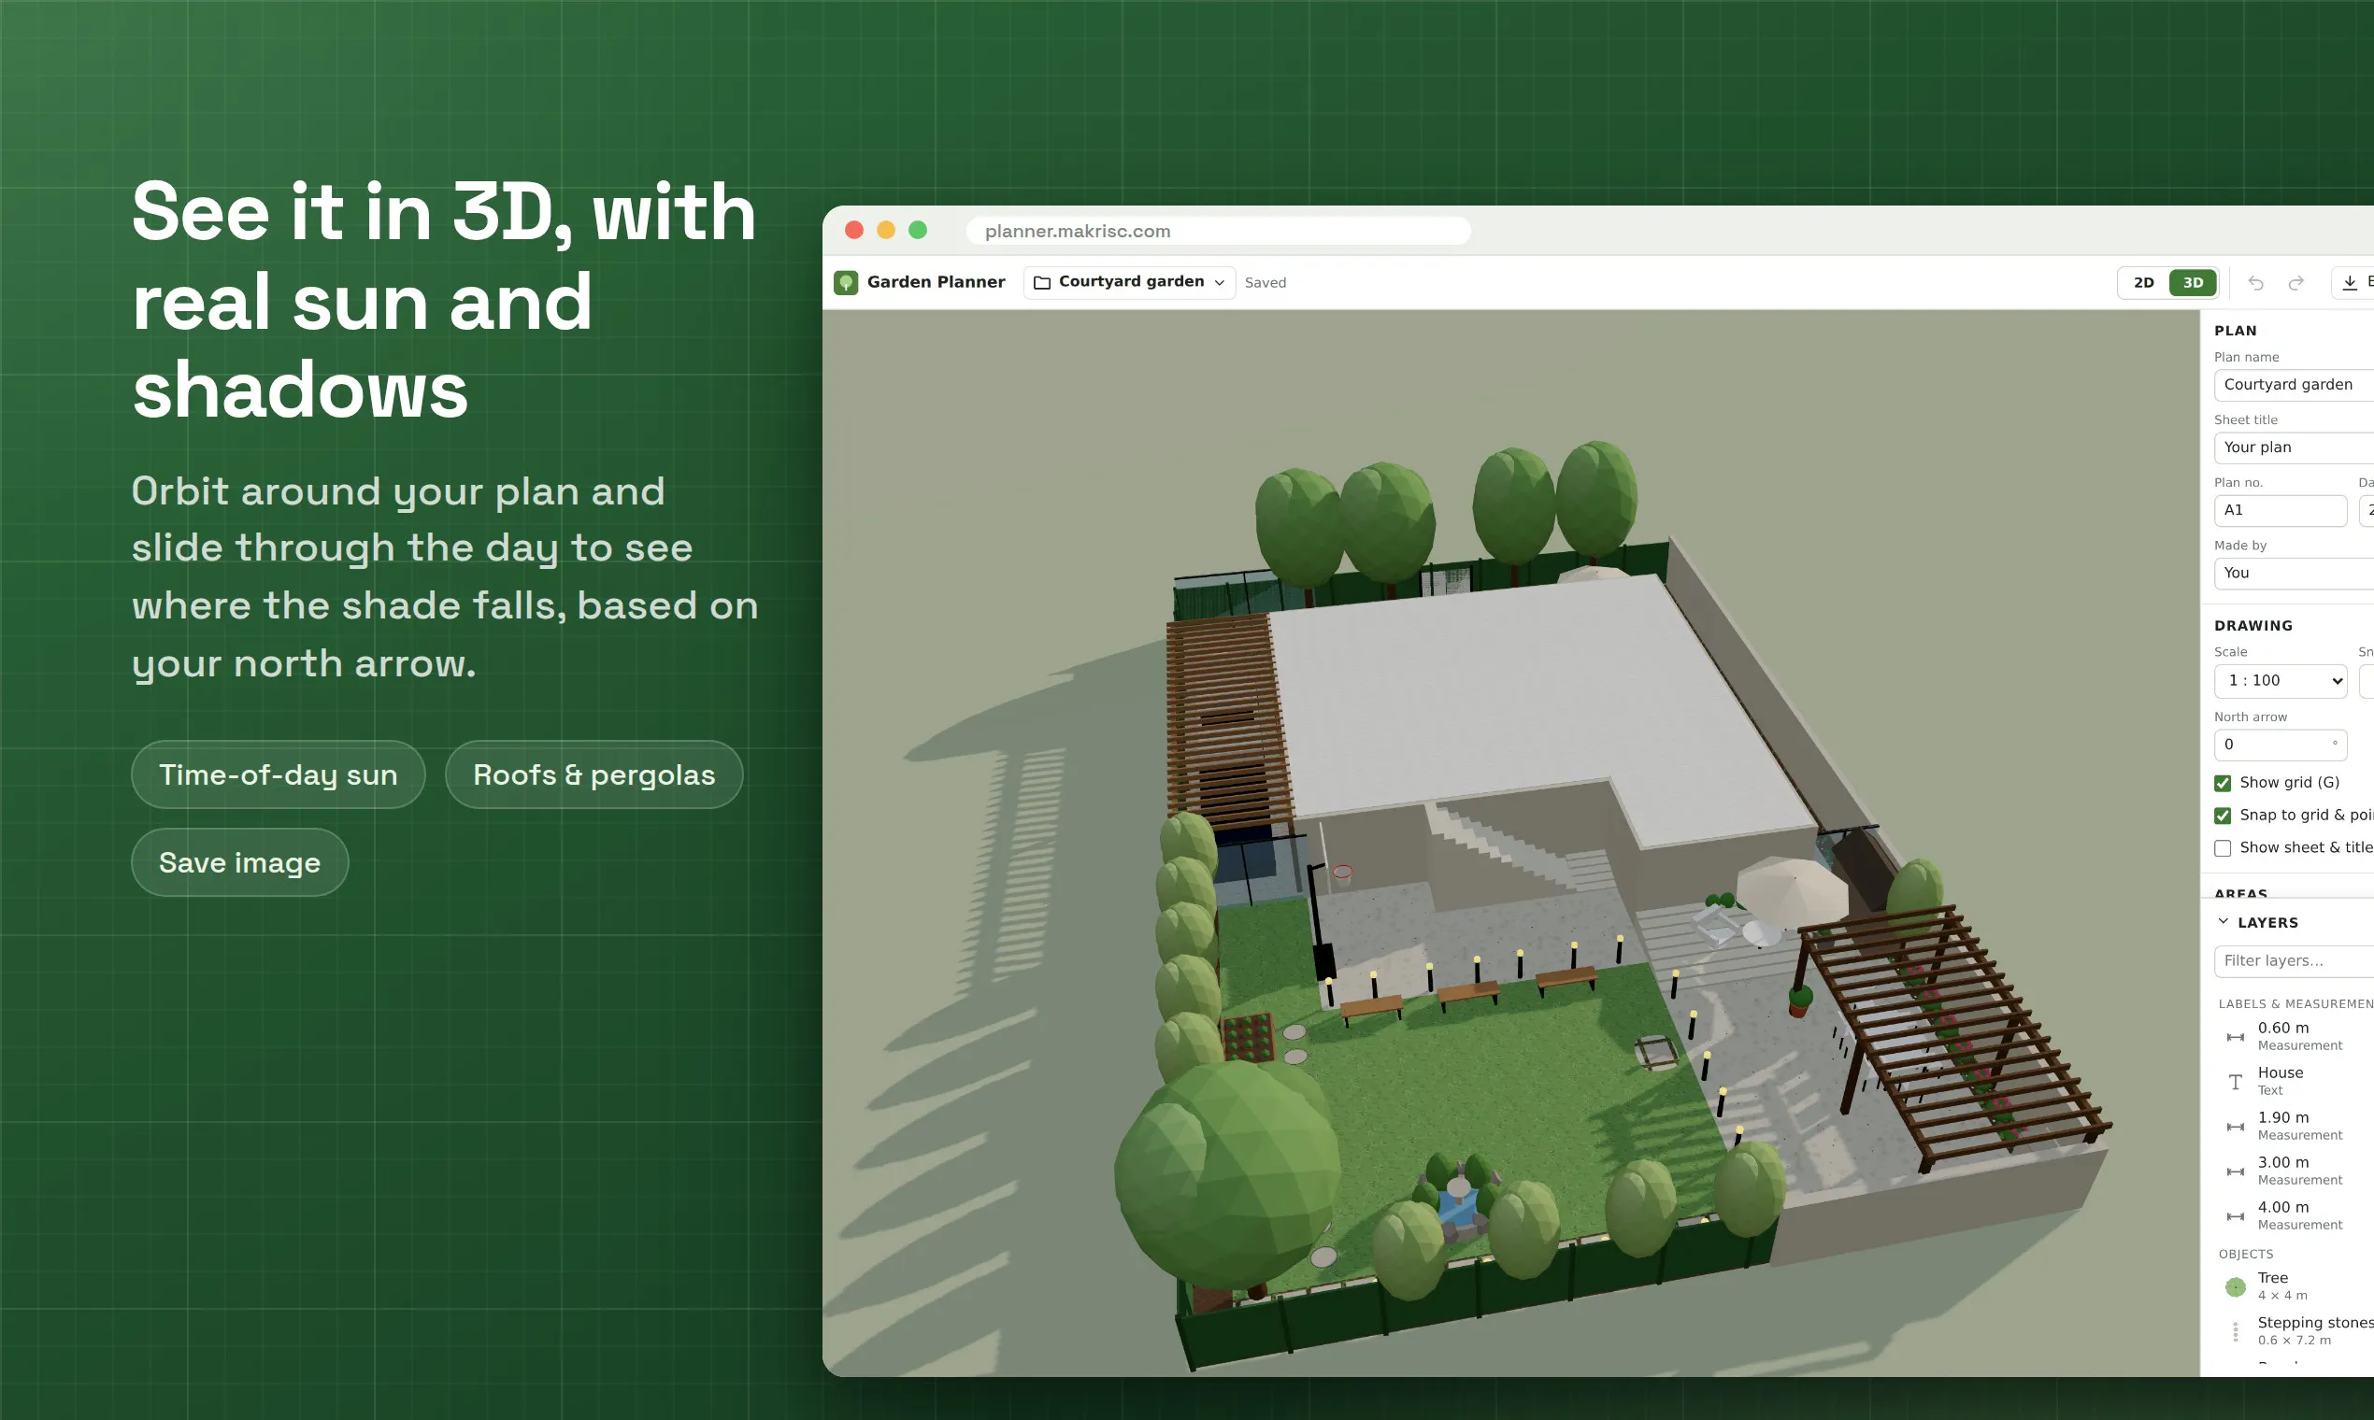Click the Sheet title input field
Viewport: 2374px width, 1420px height.
point(2294,447)
